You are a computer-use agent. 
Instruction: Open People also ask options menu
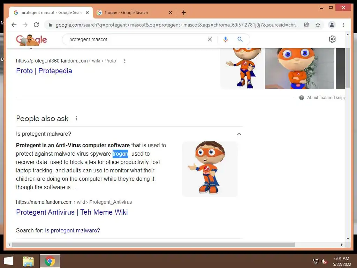[76, 119]
